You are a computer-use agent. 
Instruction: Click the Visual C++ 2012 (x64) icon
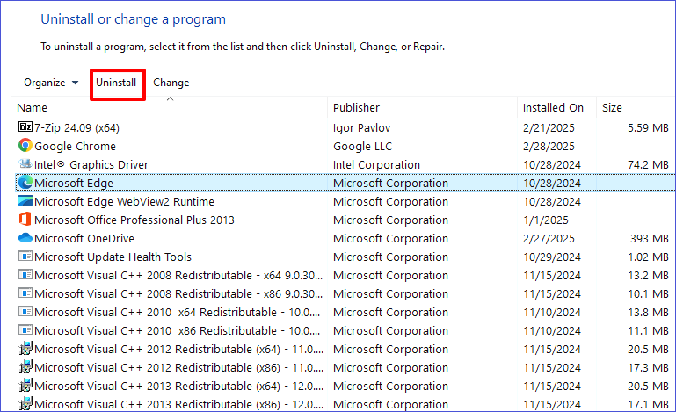pos(25,348)
